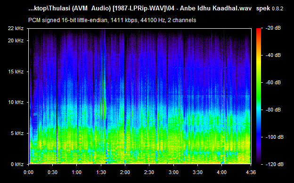
Task: Click the Anbe Idhu Kaadhal.wav file title
Action: click(x=216, y=8)
